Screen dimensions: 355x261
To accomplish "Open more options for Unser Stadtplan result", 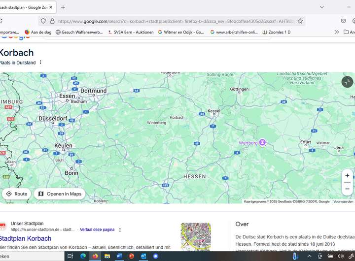I will 120,230.
